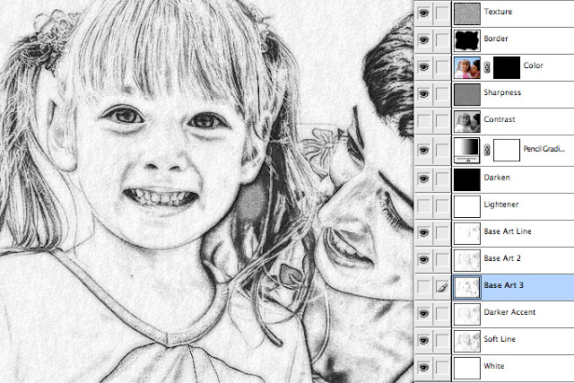Toggle the link box next to Darker Accent layer
The height and width of the screenshot is (383, 574).
442,314
